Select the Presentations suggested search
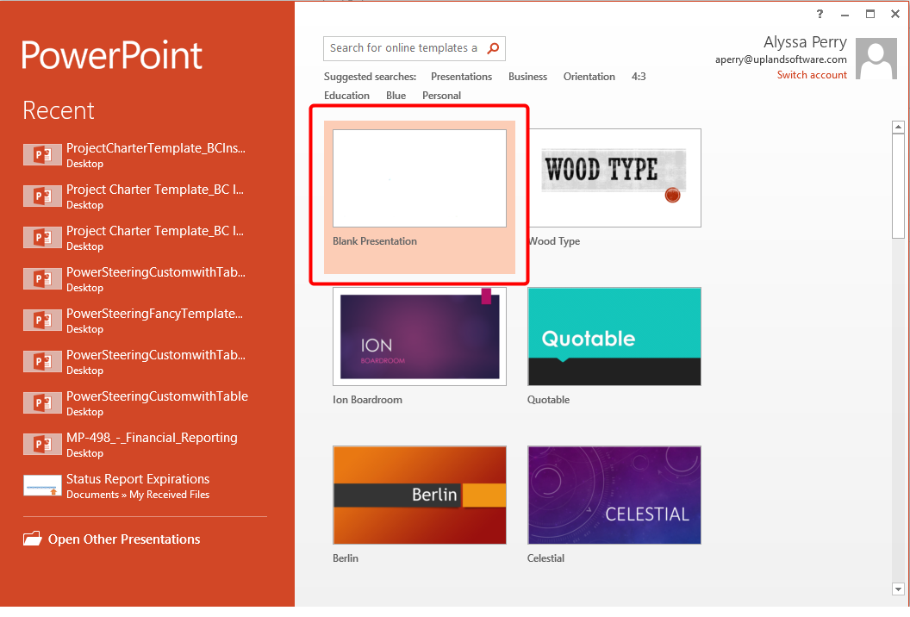The width and height of the screenshot is (910, 617). (x=461, y=77)
